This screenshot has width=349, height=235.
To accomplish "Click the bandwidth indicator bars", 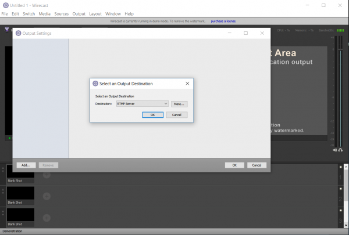I will (340, 30).
